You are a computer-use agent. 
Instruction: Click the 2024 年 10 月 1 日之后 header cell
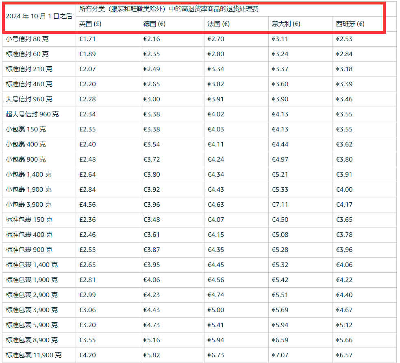coord(39,16)
